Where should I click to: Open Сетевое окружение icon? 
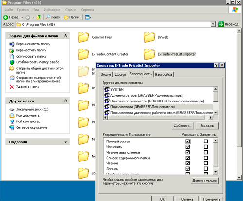pyautogui.click(x=12, y=128)
